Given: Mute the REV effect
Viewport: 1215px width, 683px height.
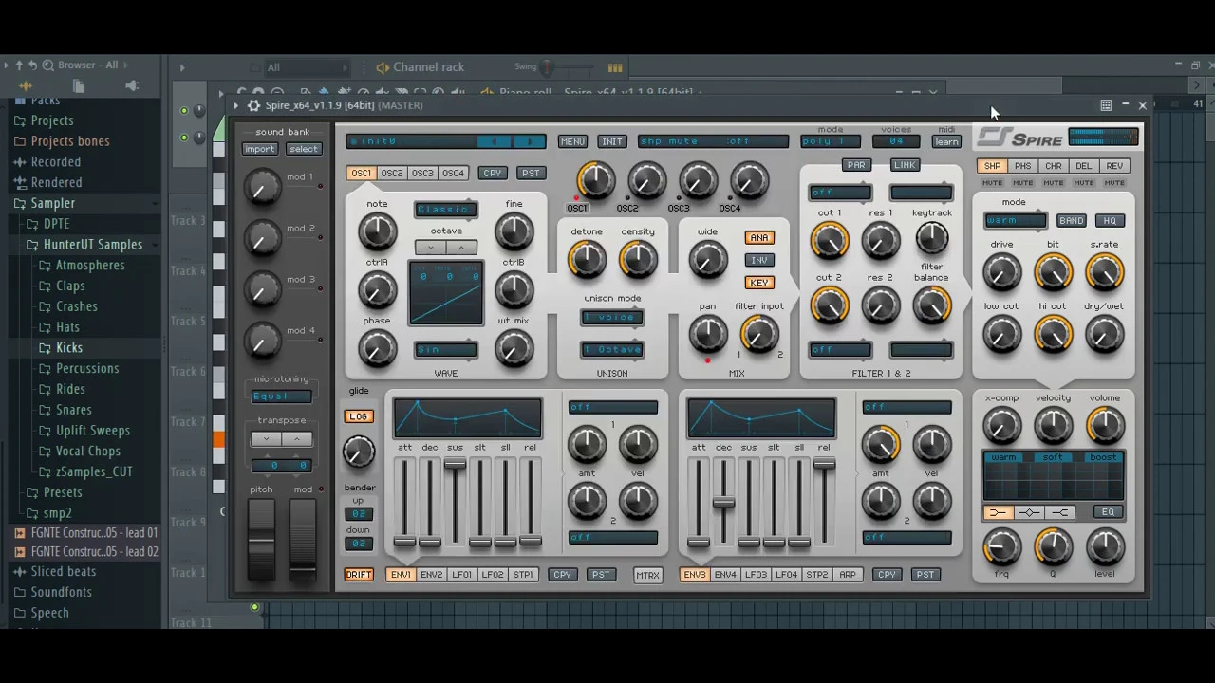Looking at the screenshot, I should tap(1114, 183).
